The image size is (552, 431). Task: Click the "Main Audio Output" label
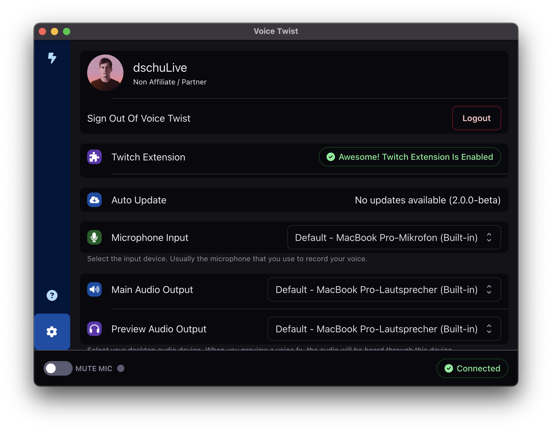click(x=152, y=290)
